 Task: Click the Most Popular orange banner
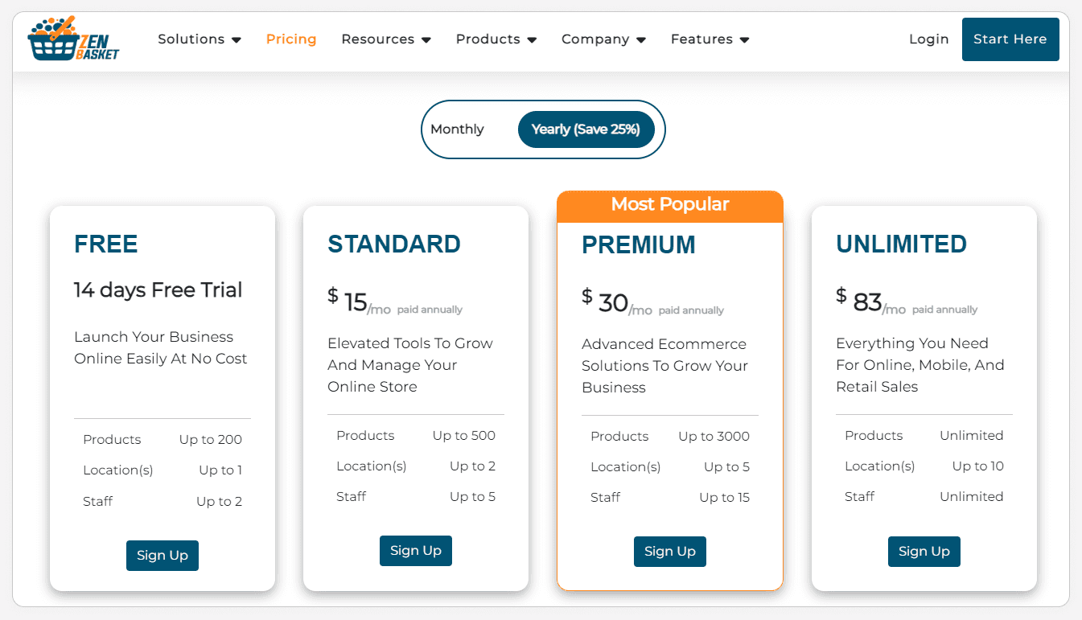669,205
